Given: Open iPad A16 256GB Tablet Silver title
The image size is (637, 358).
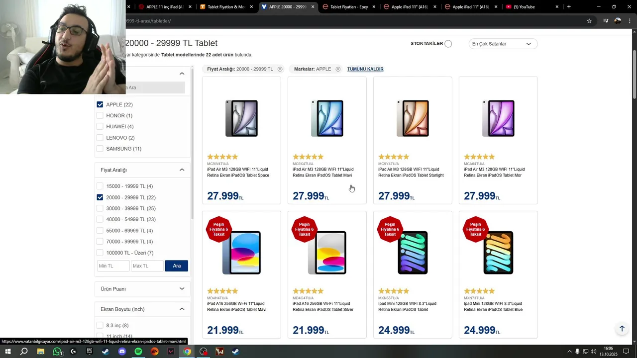Looking at the screenshot, I should tap(323, 307).
